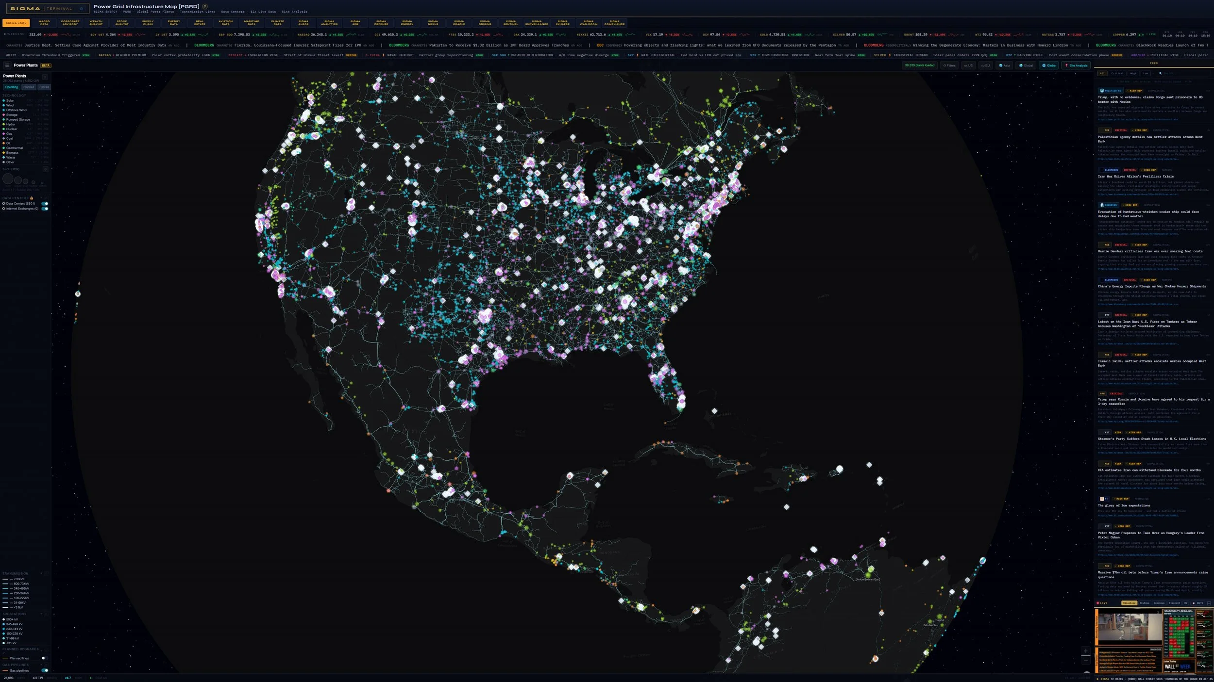This screenshot has width=1214, height=682.
Task: Click the zoom in plus map control
Action: 1085,651
